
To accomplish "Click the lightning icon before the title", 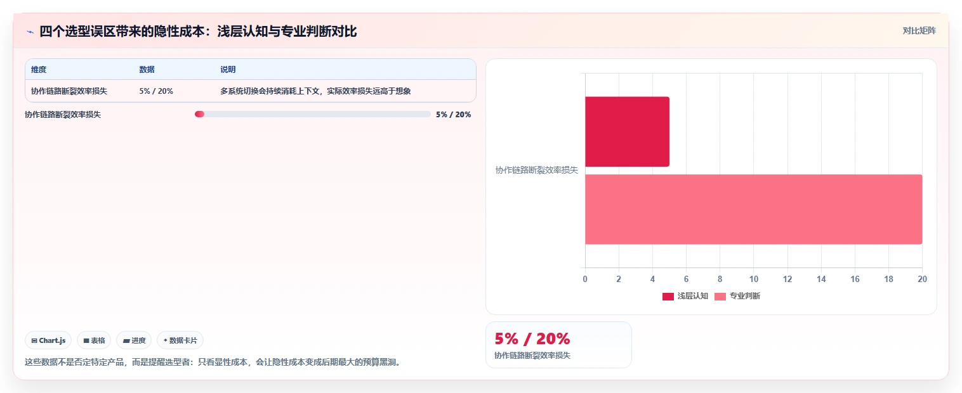I will click(30, 31).
